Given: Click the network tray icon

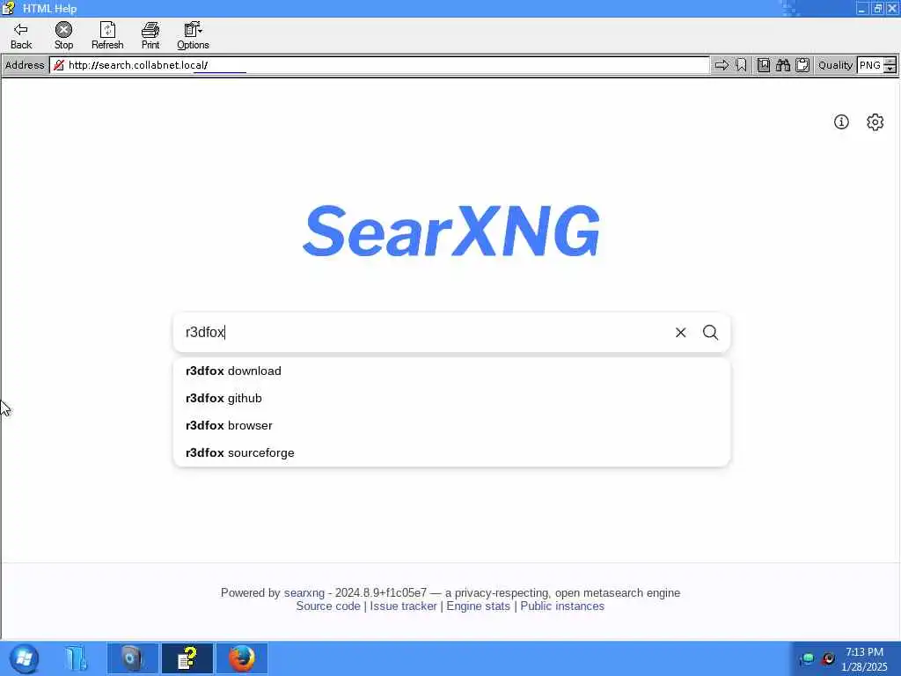Looking at the screenshot, I should [807, 658].
